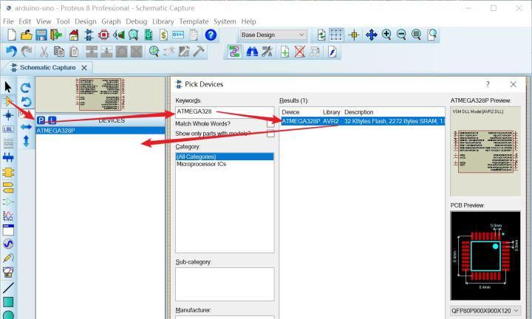Click the Y-Mirror vertical flip icon
This screenshot has height=319, width=532.
tap(26, 141)
